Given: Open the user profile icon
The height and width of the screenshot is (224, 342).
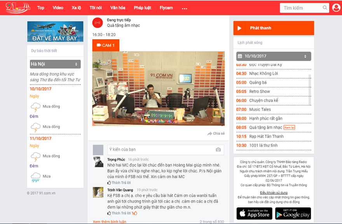Looking at the screenshot, I should click(336, 8).
